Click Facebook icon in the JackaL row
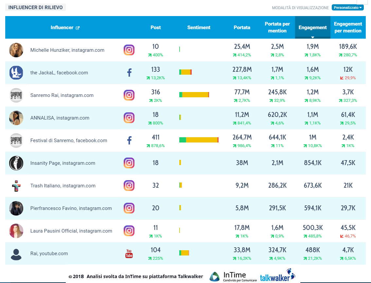This screenshot has width=371, height=283. pos(129,72)
